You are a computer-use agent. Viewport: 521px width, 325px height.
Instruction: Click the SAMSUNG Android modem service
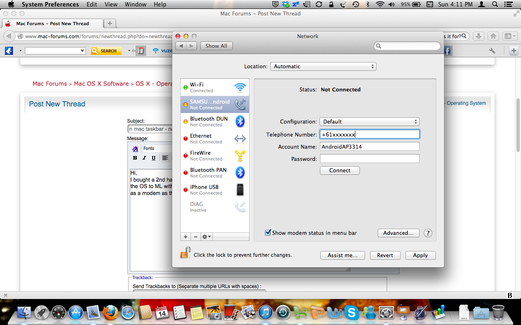pyautogui.click(x=215, y=104)
